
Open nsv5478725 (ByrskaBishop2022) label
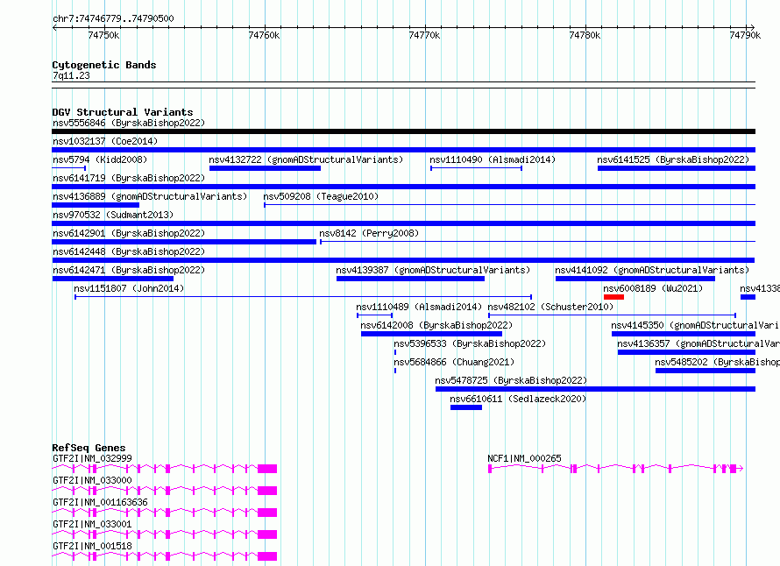coord(511,380)
